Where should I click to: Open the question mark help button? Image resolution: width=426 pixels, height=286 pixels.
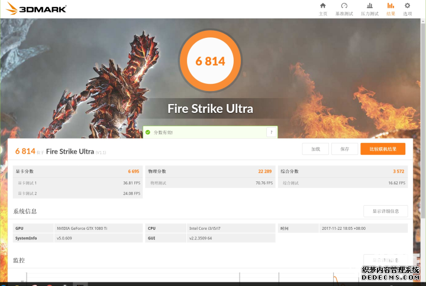271,132
